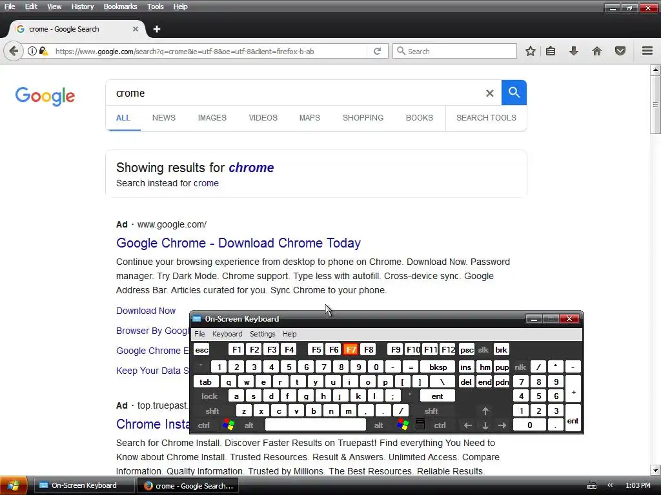The height and width of the screenshot is (495, 661).
Task: Click the up arrow key on On-Screen Keyboard
Action: click(x=485, y=411)
